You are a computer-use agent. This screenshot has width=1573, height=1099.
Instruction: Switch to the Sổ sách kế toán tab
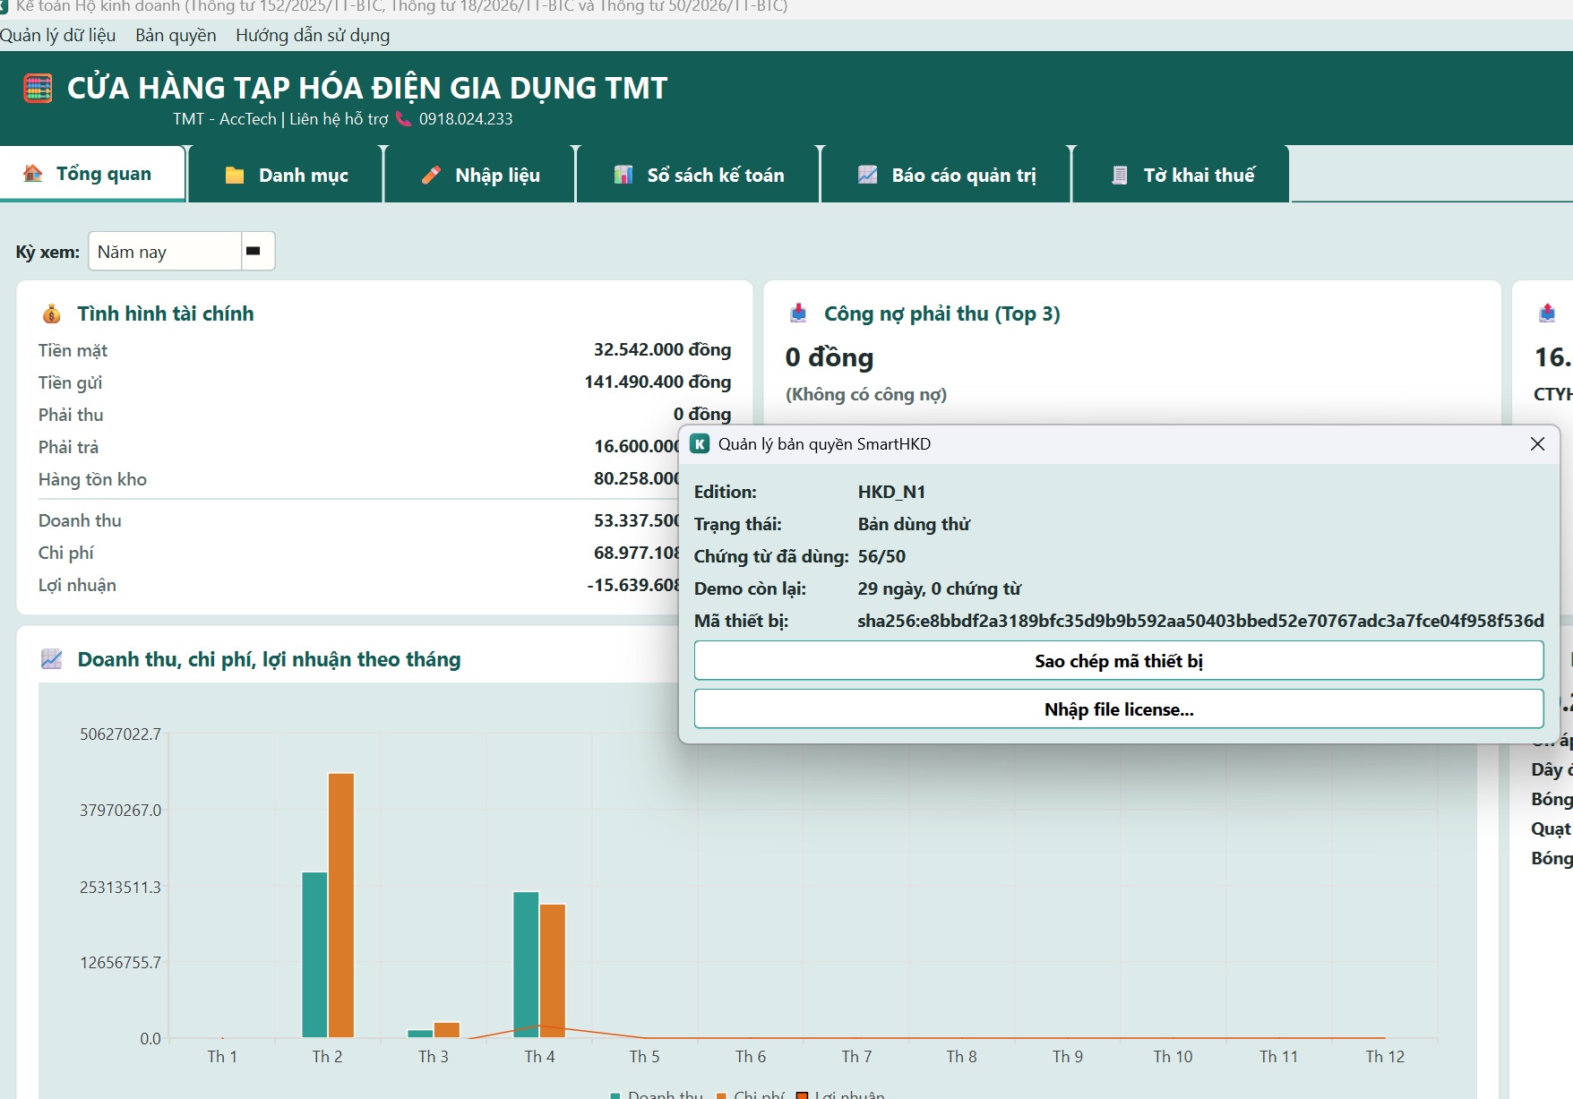(699, 175)
